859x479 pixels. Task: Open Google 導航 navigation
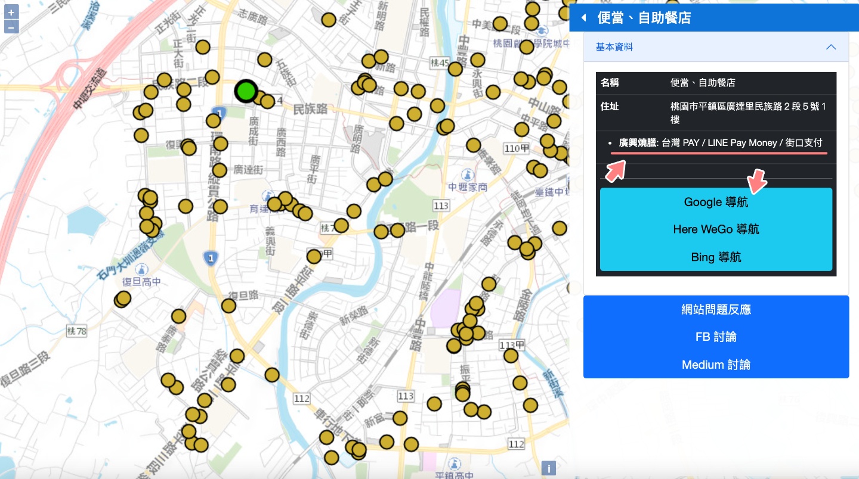coord(715,202)
